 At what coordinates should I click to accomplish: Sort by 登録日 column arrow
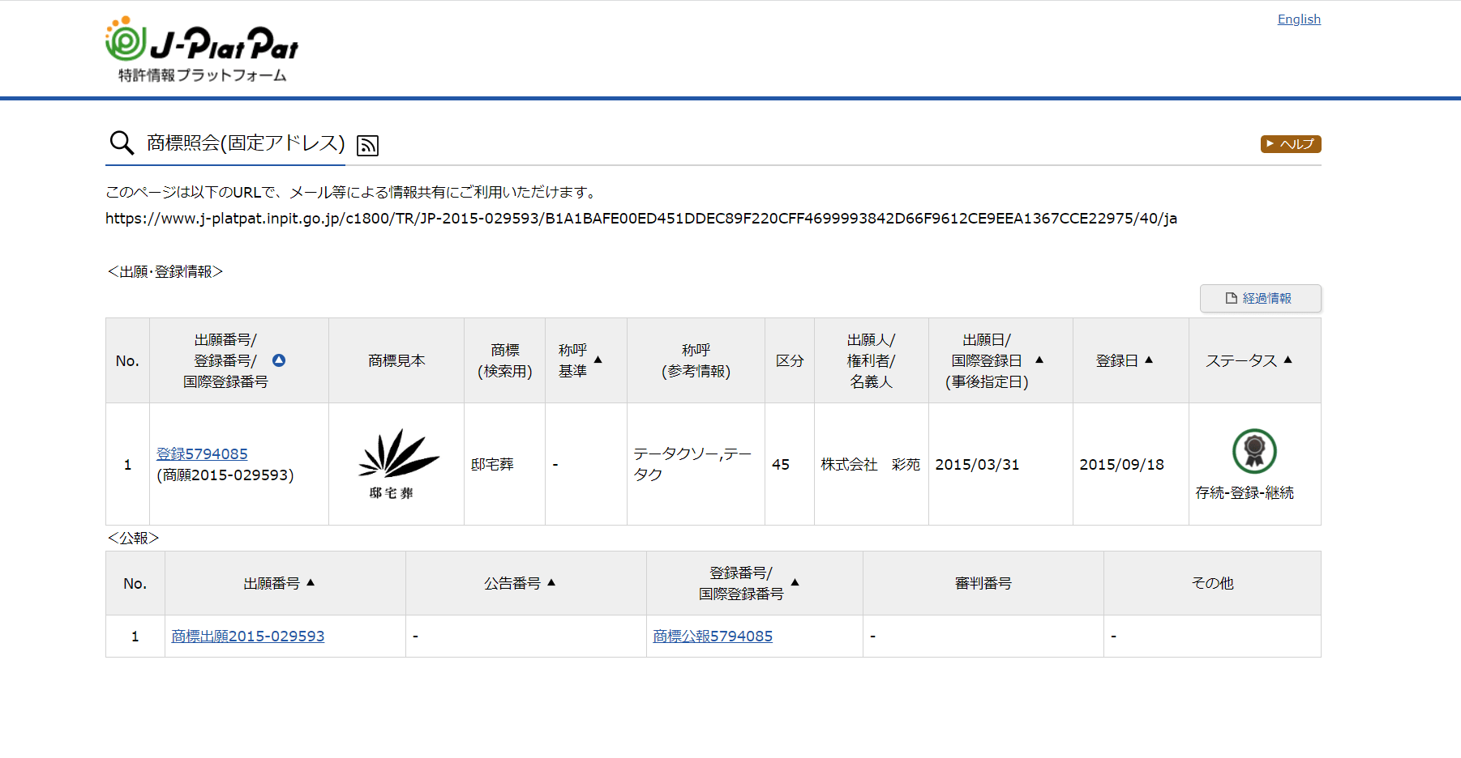[x=1149, y=360]
